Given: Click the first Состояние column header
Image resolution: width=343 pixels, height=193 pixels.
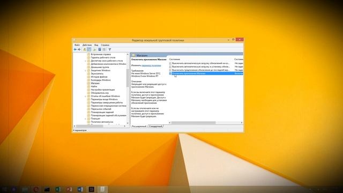Looking at the screenshot, I should tap(175, 60).
